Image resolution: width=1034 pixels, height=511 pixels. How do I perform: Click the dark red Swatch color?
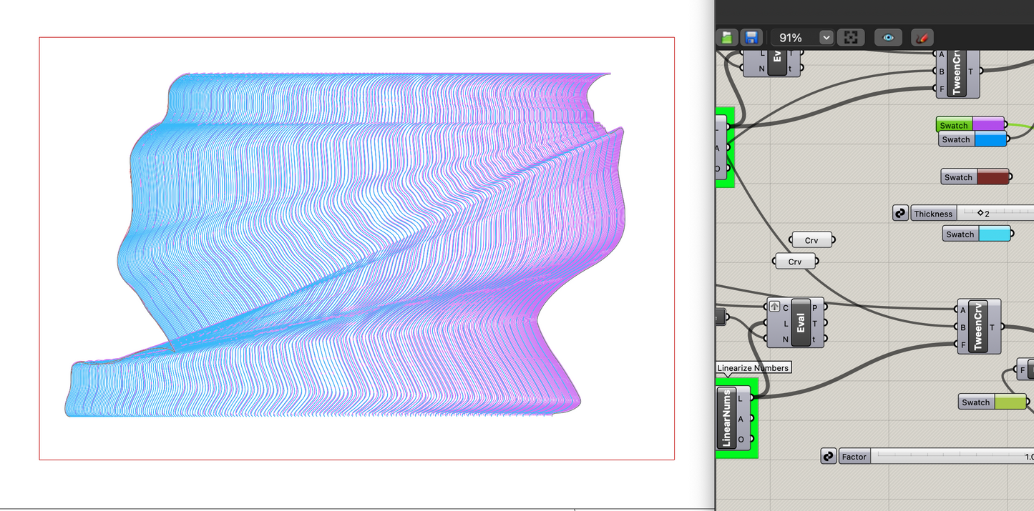pyautogui.click(x=992, y=177)
